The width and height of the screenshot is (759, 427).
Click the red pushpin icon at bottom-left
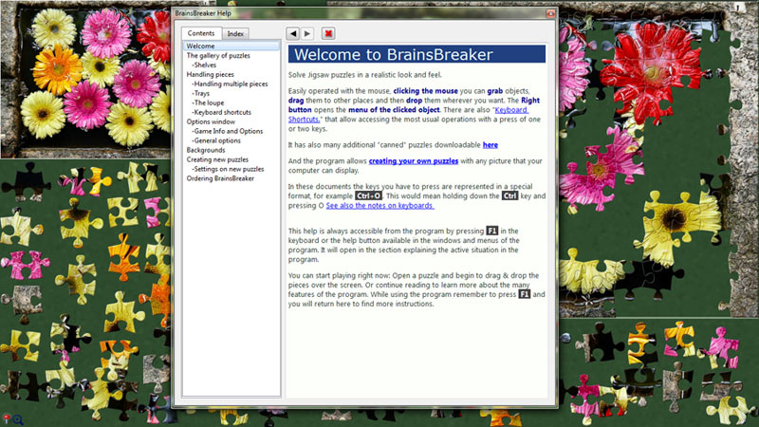click(7, 419)
